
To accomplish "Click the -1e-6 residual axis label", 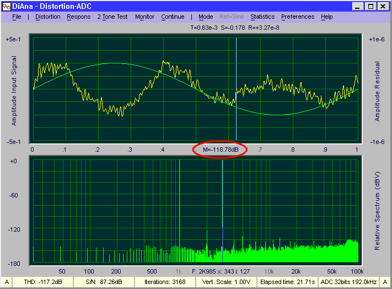I will (x=377, y=142).
